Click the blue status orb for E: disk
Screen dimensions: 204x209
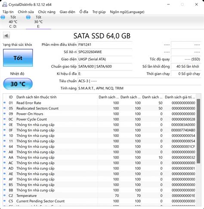(28, 17)
